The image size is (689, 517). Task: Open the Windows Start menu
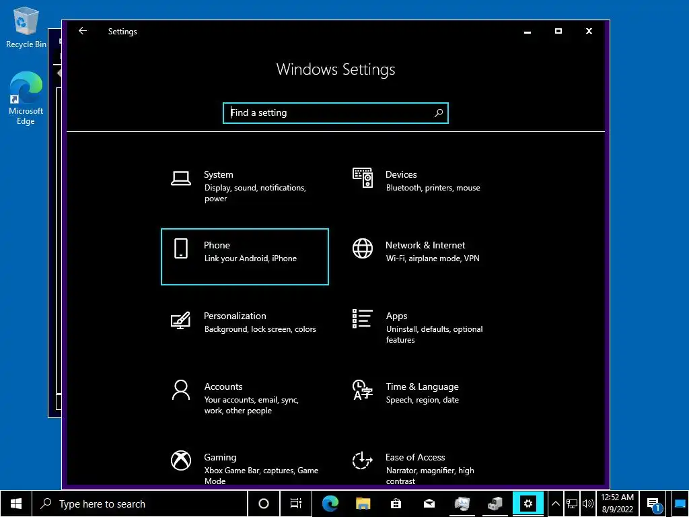(16, 504)
